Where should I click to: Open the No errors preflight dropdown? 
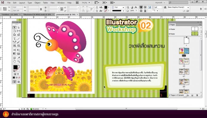[x=43, y=109]
